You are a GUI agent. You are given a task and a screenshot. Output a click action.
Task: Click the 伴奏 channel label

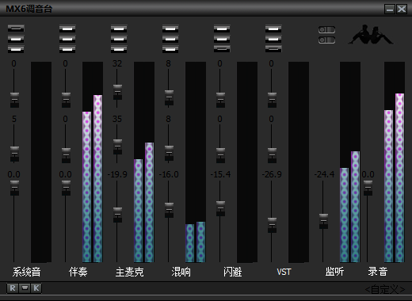pyautogui.click(x=78, y=272)
